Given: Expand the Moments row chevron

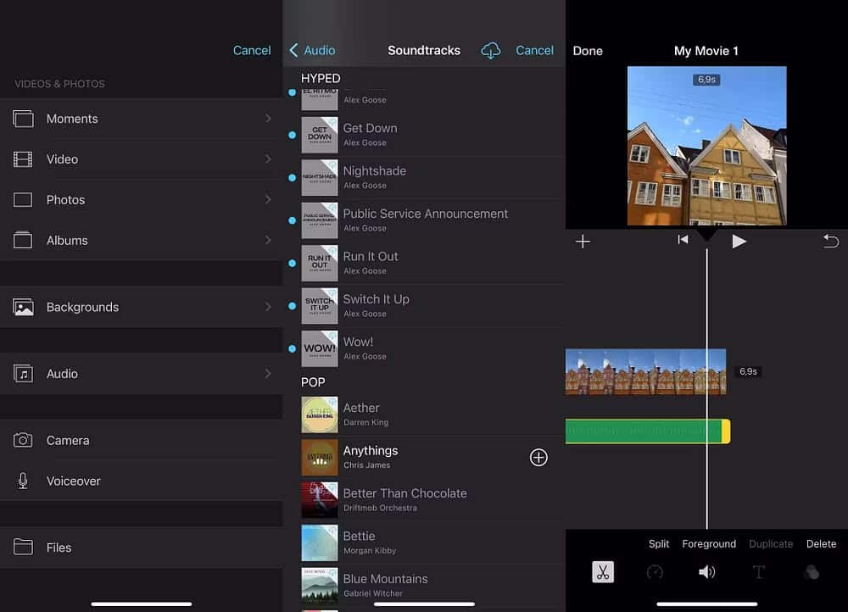Looking at the screenshot, I should [268, 119].
